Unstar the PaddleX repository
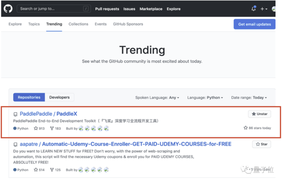Screen dimensions: 283x182 (259, 114)
